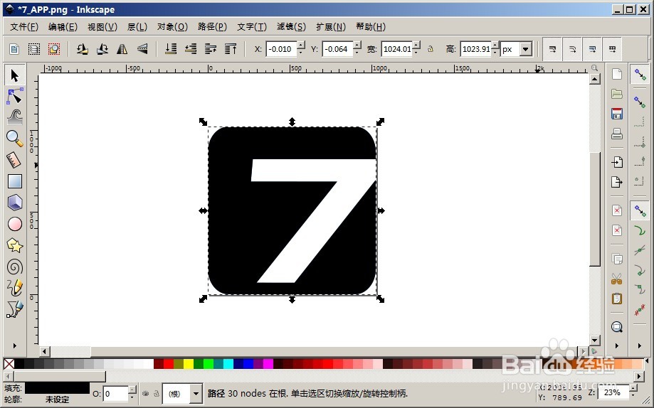
Task: Save document with floppy disk icon
Action: pos(617,114)
